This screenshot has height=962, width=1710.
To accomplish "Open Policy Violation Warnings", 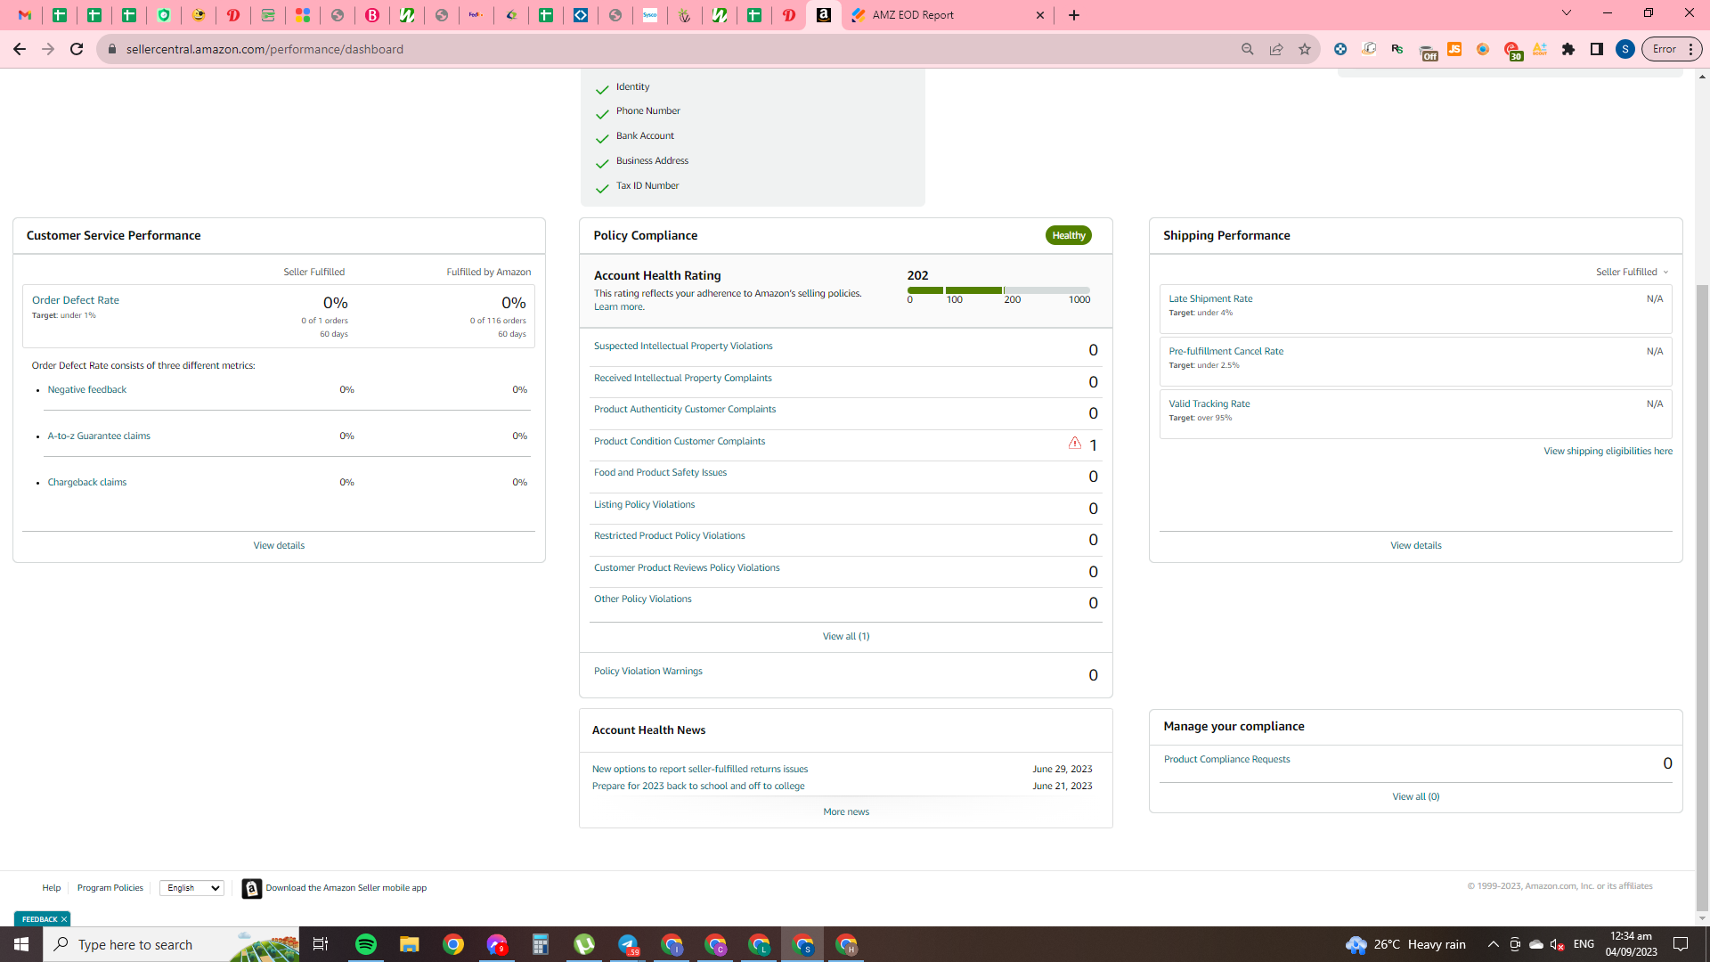I will [648, 672].
